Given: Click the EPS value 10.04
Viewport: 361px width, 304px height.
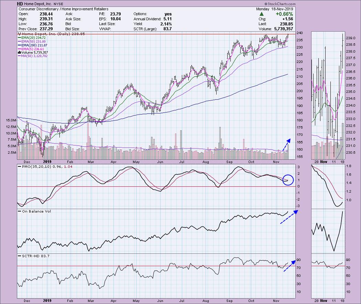Looking at the screenshot, I should click(x=115, y=19).
